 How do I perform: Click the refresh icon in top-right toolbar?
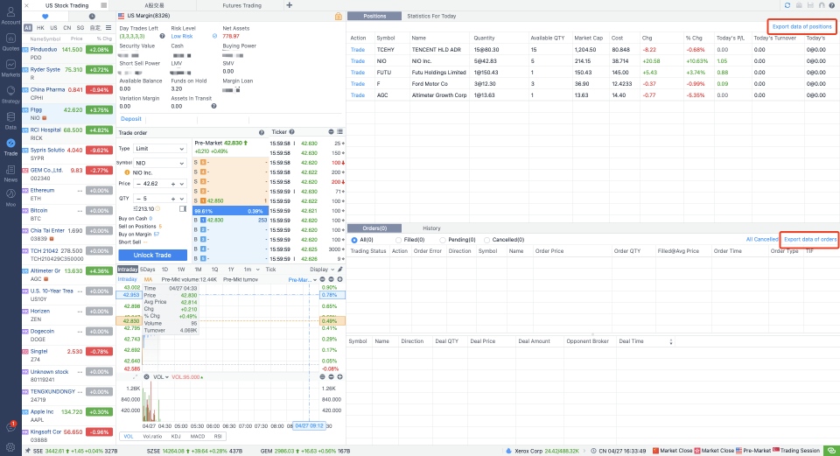pyautogui.click(x=787, y=5)
